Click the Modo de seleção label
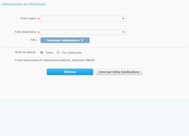The height and width of the screenshot is (136, 189). pyautogui.click(x=25, y=52)
